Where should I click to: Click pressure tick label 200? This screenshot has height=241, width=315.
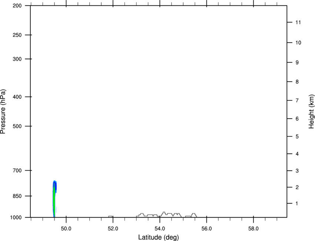point(17,6)
